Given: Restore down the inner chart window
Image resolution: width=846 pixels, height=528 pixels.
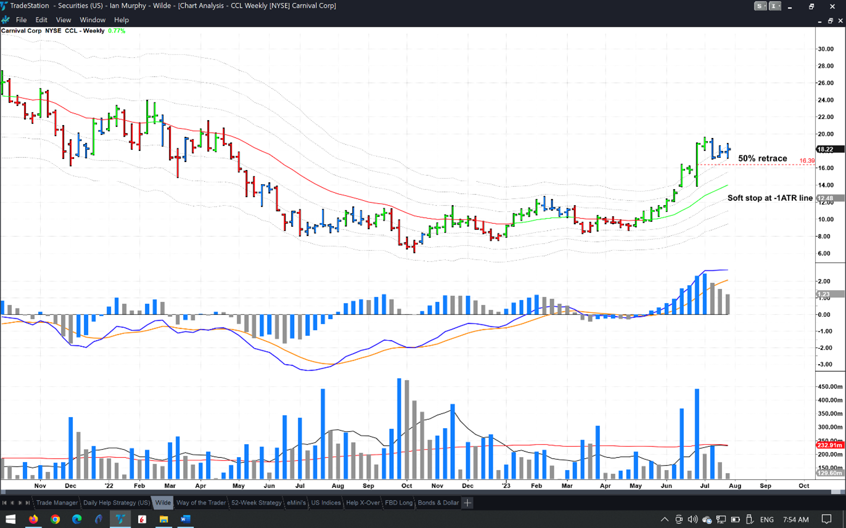Looking at the screenshot, I should pos(830,20).
